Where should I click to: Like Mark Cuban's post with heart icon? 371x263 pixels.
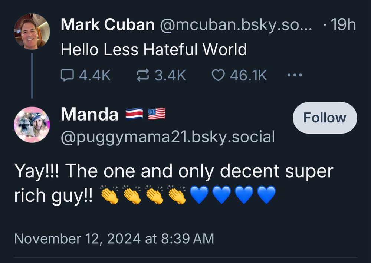pos(218,76)
